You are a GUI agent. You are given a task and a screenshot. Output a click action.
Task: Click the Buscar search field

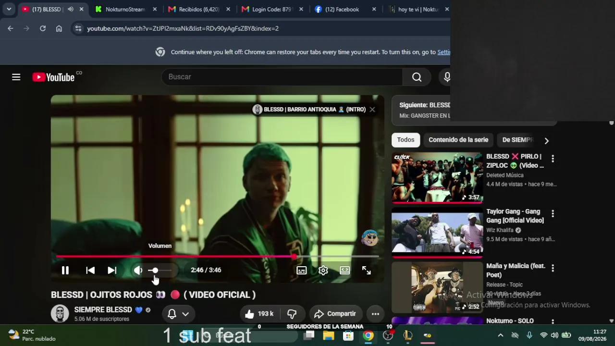tap(282, 77)
